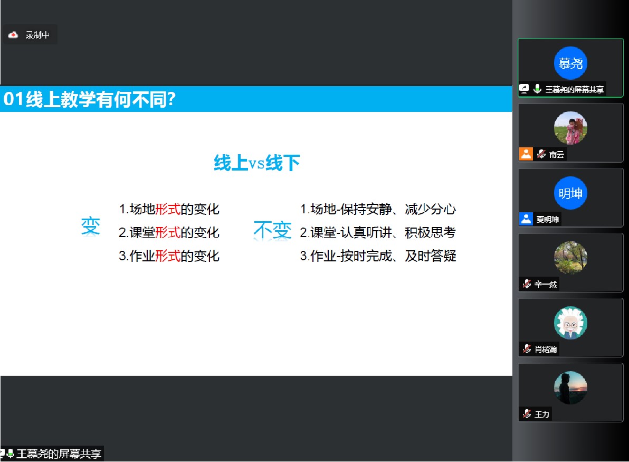The width and height of the screenshot is (629, 462).
Task: Click the 录制中 recording status label
Action: (37, 35)
